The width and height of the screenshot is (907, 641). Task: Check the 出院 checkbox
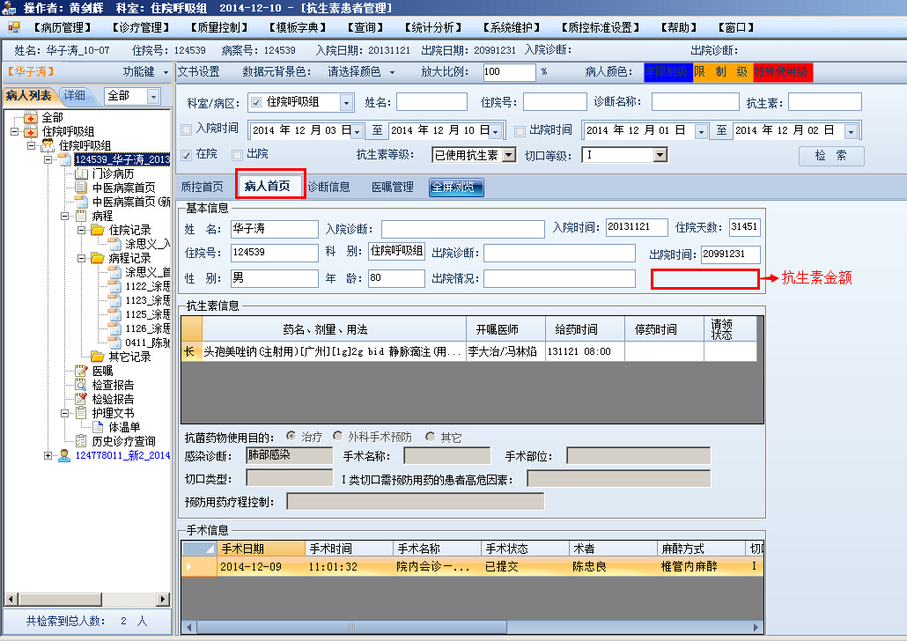click(x=237, y=155)
